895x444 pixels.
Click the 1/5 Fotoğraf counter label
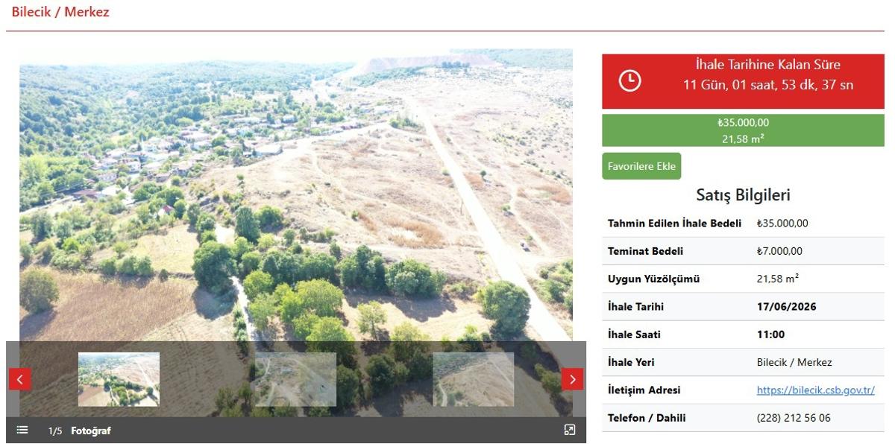pyautogui.click(x=80, y=431)
